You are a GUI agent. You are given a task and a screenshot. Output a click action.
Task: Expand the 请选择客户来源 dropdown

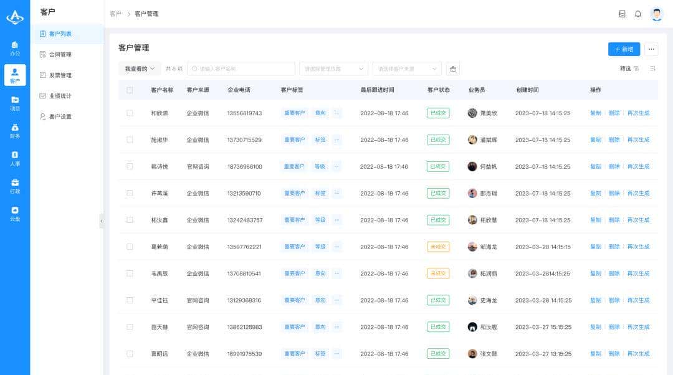(407, 69)
